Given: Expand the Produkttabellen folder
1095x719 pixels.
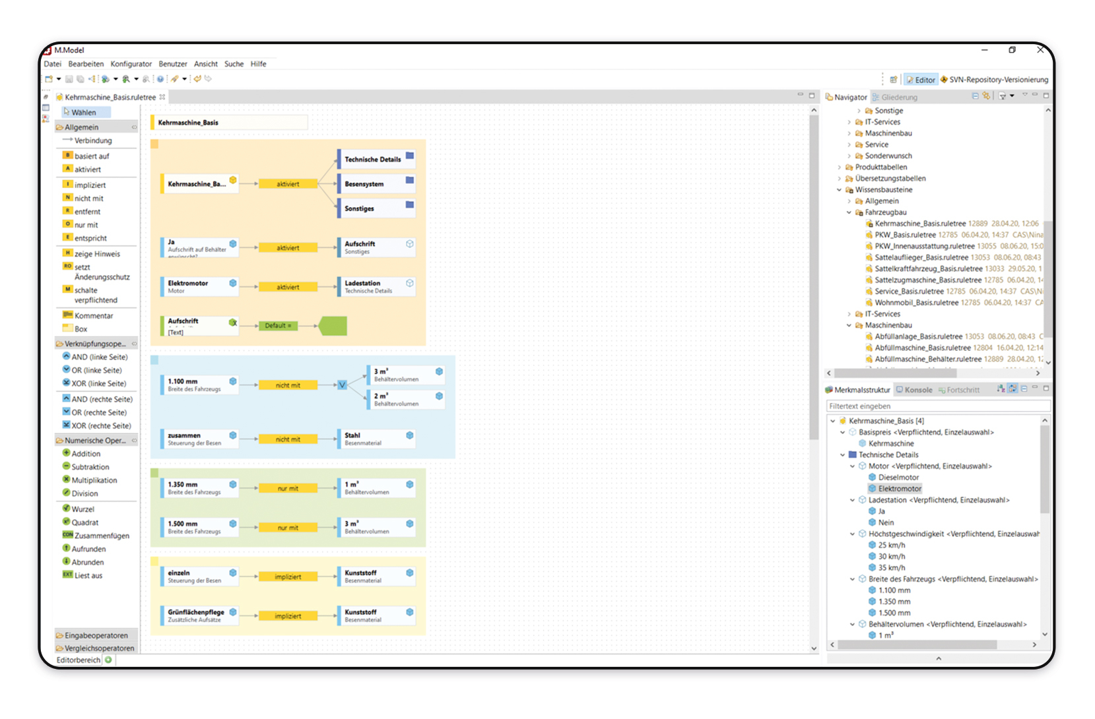Looking at the screenshot, I should [840, 168].
